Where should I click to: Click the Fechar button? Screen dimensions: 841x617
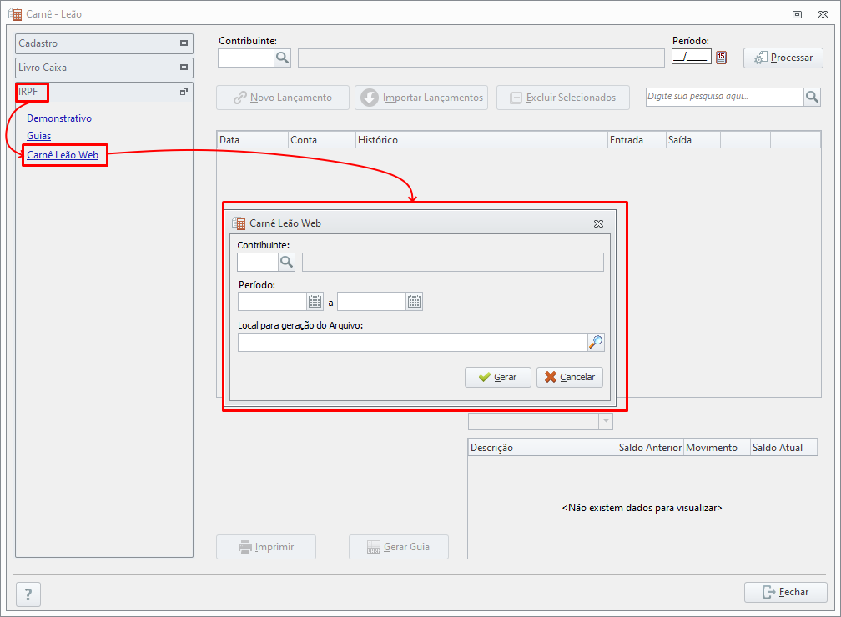pyautogui.click(x=785, y=592)
